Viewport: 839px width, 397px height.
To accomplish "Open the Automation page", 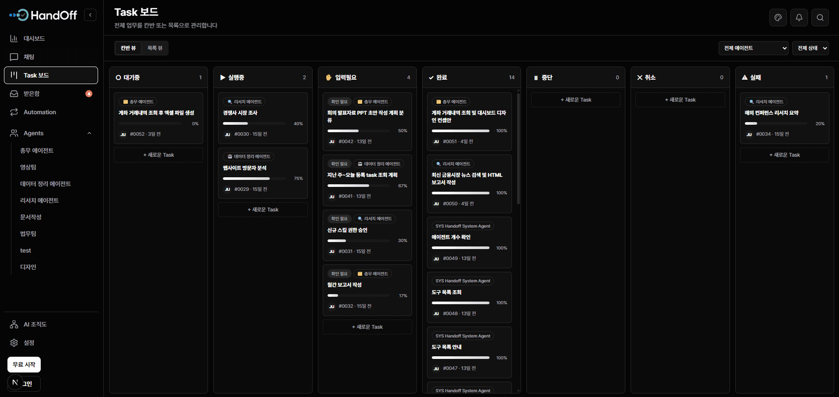I will (x=51, y=112).
